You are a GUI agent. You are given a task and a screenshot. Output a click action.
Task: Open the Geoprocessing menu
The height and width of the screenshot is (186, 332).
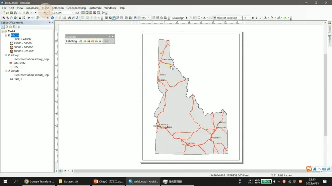tap(76, 8)
